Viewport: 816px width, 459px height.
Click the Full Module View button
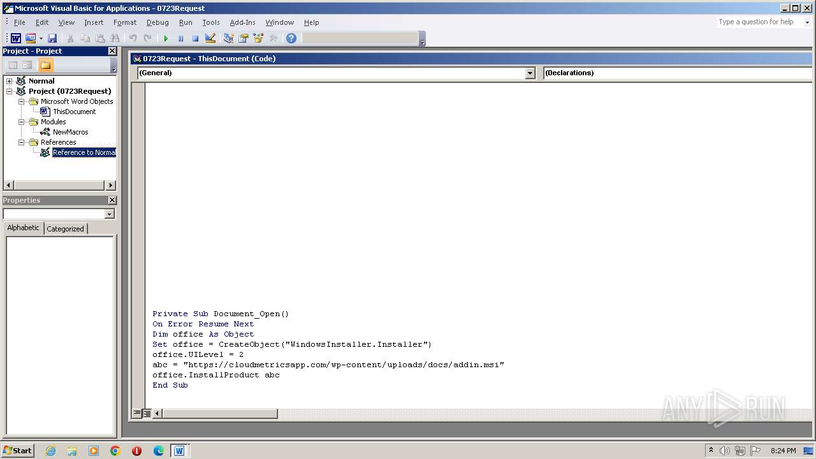147,413
